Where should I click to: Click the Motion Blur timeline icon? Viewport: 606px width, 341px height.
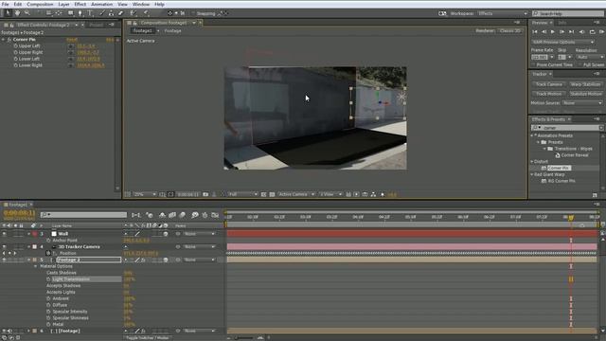[183, 215]
